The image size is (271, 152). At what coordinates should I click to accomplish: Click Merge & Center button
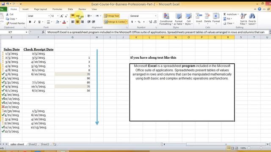pyautogui.click(x=115, y=22)
